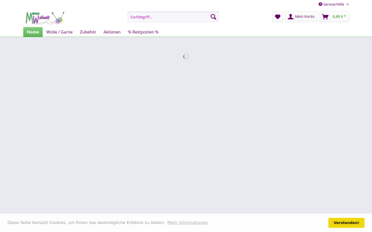Open the wishlist heart icon
The width and height of the screenshot is (372, 232).
pyautogui.click(x=278, y=17)
